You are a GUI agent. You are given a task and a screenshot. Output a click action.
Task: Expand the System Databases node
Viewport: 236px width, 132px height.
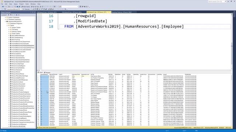click(x=5, y=17)
